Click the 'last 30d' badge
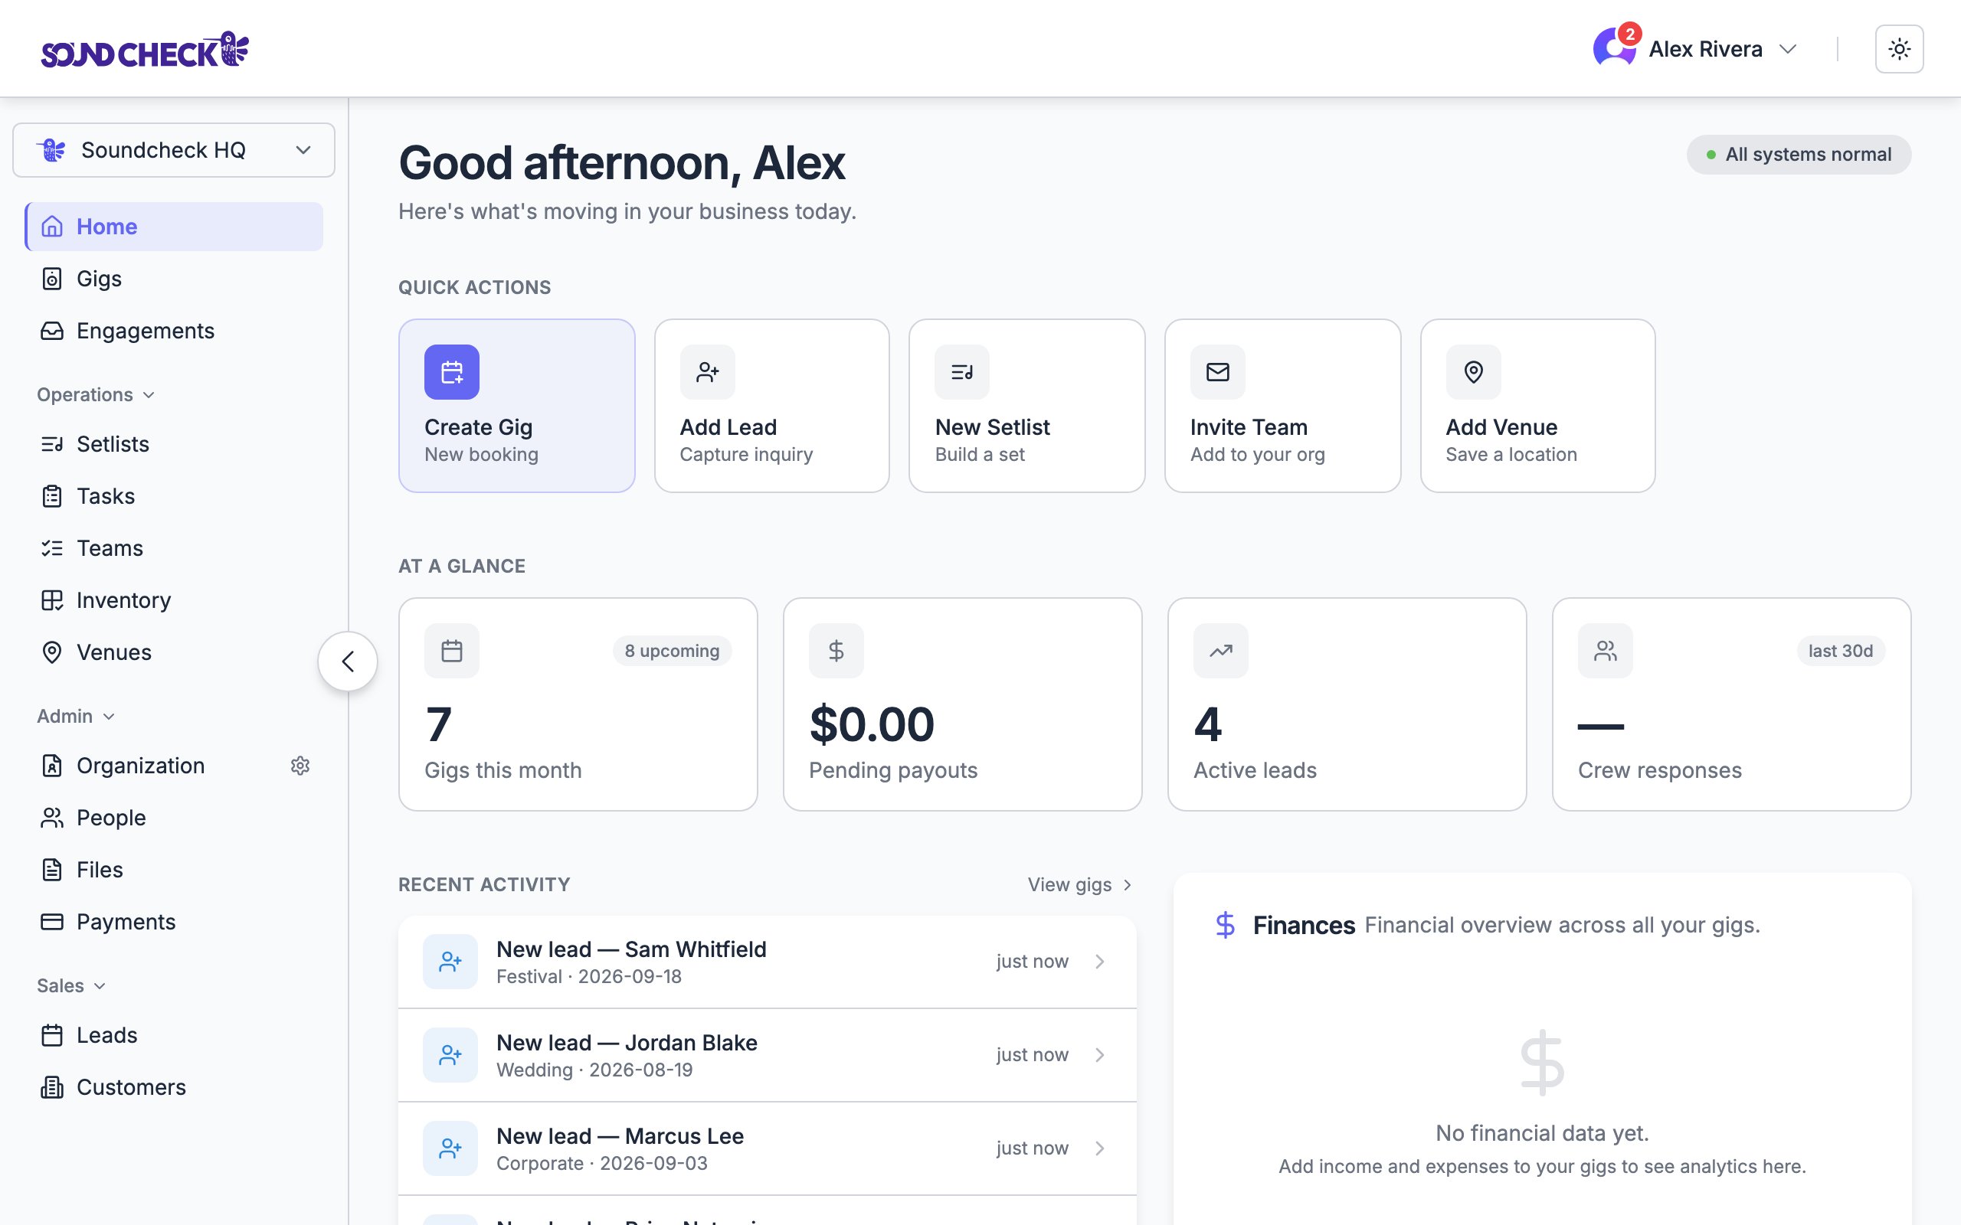 1840,651
